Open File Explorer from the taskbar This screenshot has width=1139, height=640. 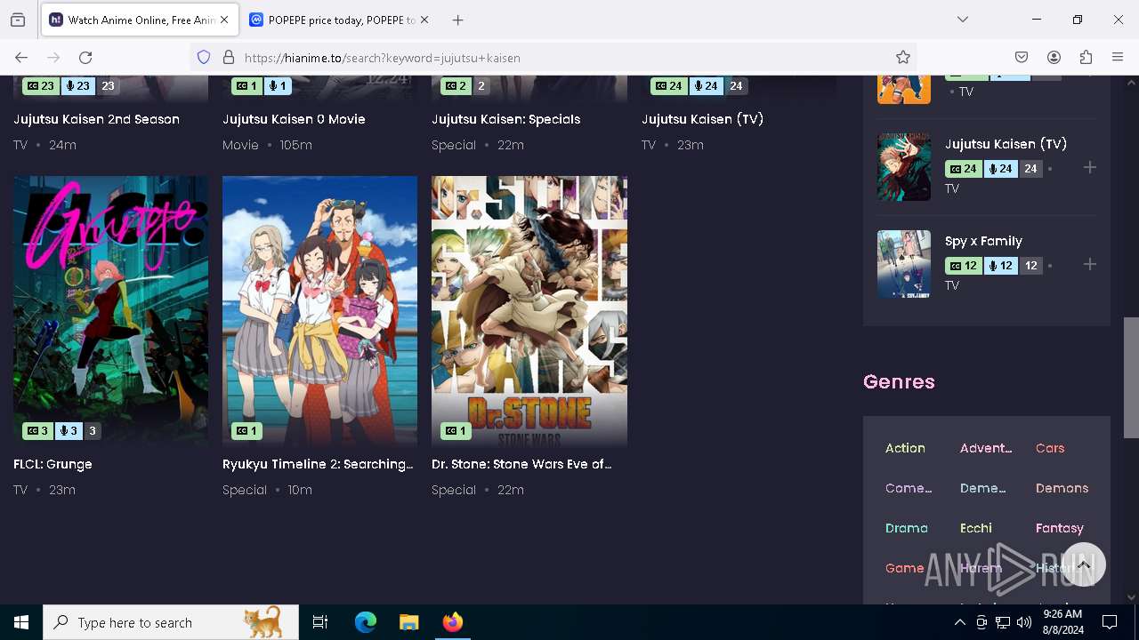click(408, 622)
